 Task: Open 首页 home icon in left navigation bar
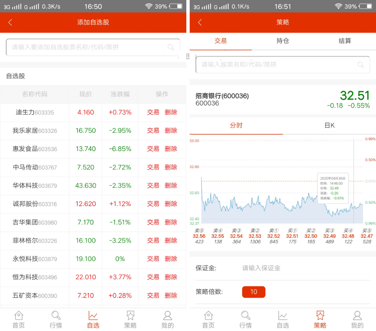tap(19, 319)
